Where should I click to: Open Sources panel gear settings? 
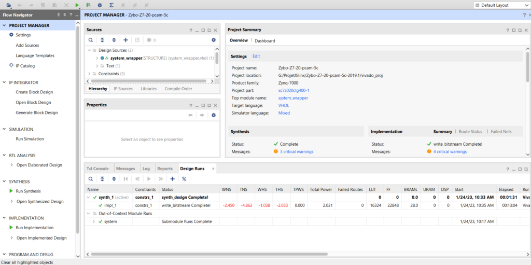pyautogui.click(x=213, y=40)
